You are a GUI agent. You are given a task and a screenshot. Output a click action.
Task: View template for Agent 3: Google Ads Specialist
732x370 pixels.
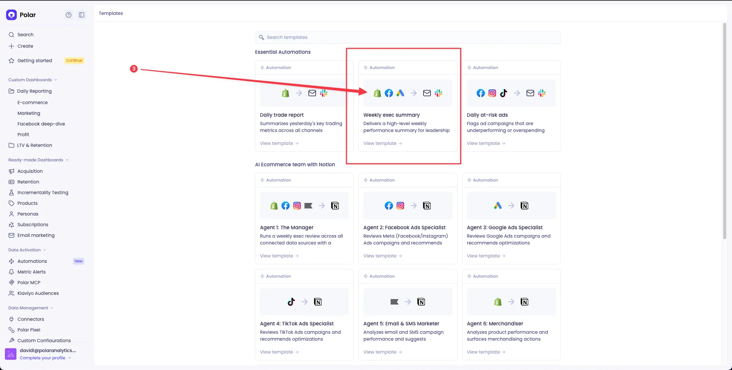point(486,256)
